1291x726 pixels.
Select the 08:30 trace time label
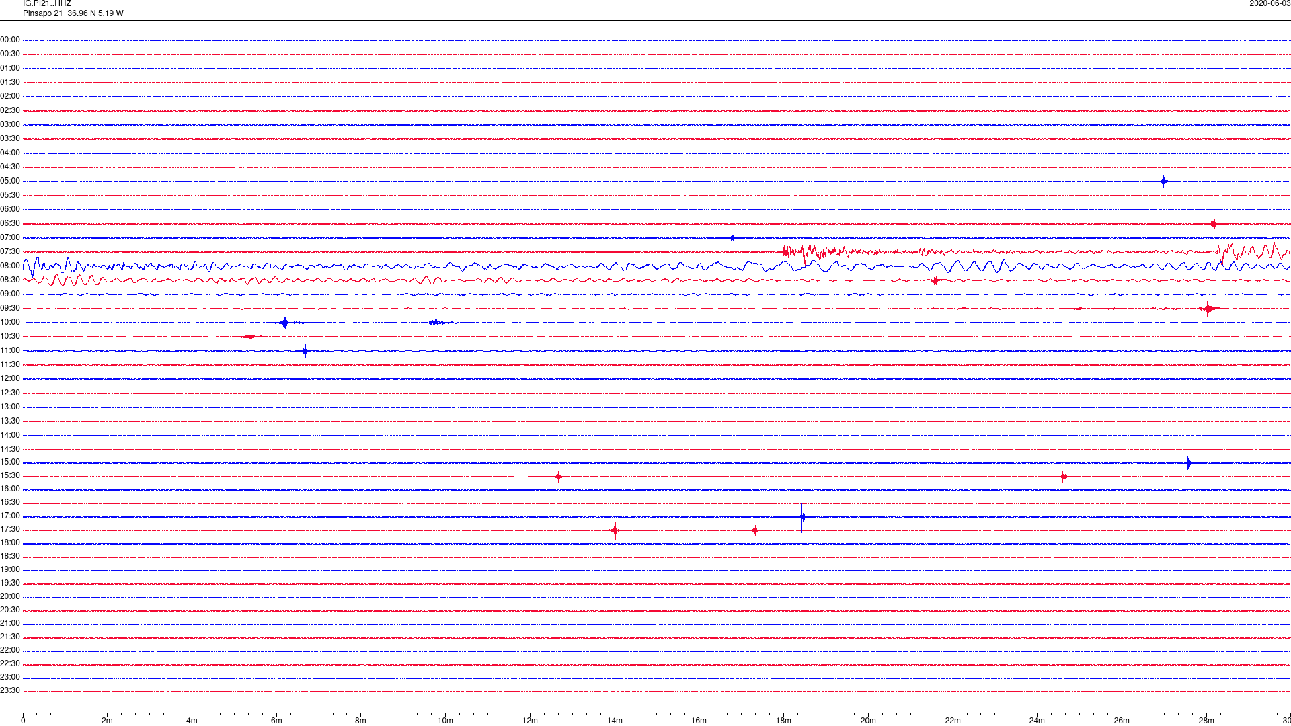click(x=10, y=280)
